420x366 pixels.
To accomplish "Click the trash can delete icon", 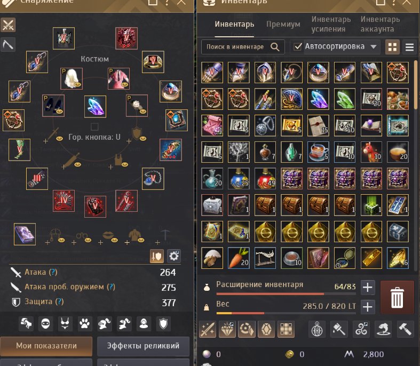I will (x=397, y=297).
